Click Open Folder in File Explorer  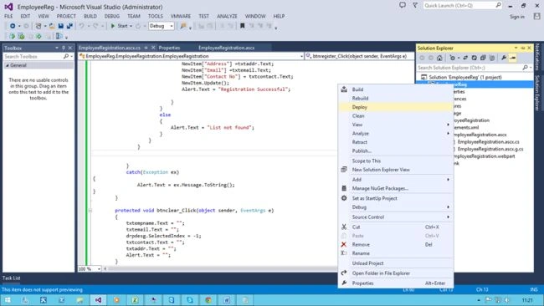pos(396,273)
